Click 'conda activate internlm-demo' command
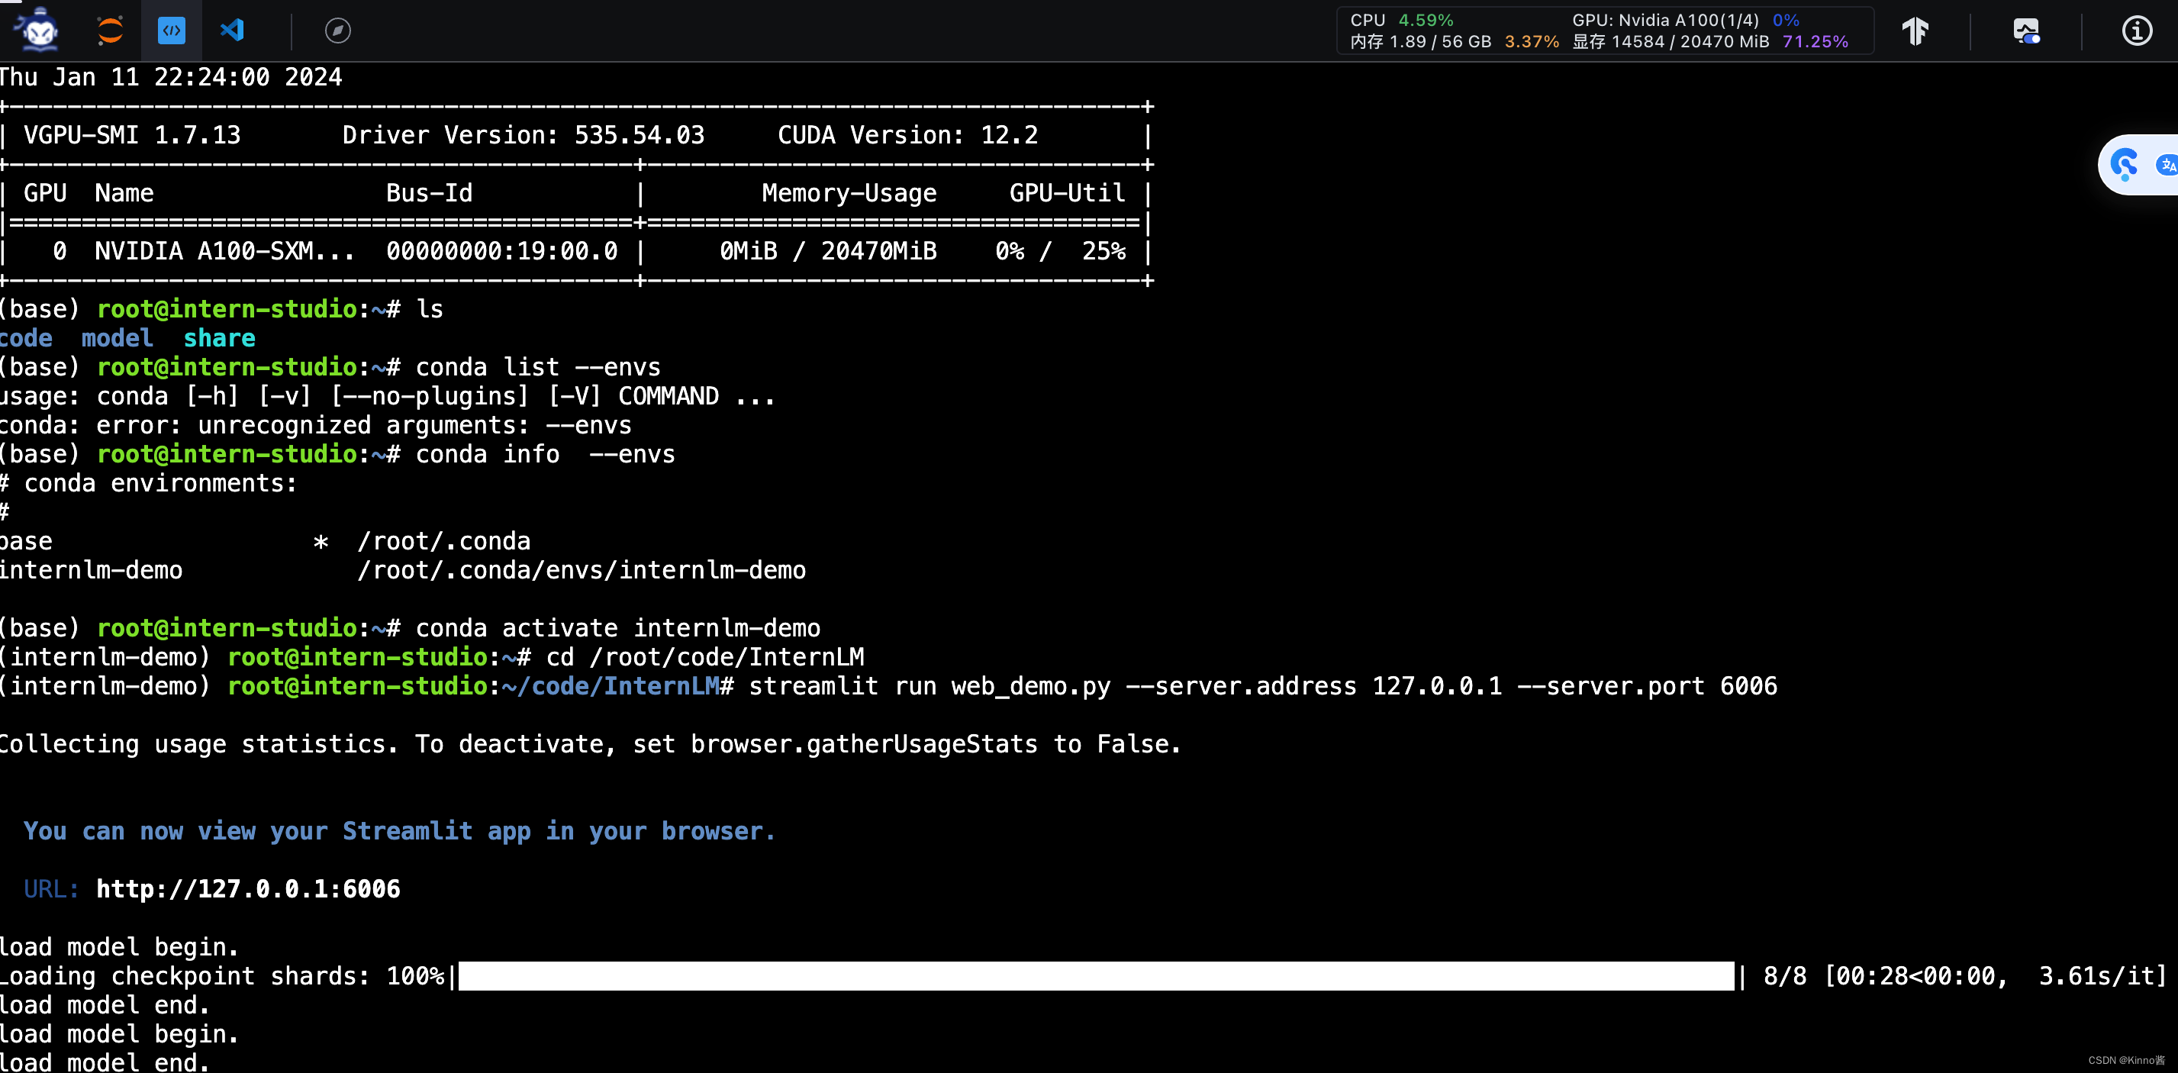Screen dimensions: 2178x1073 tap(617, 628)
